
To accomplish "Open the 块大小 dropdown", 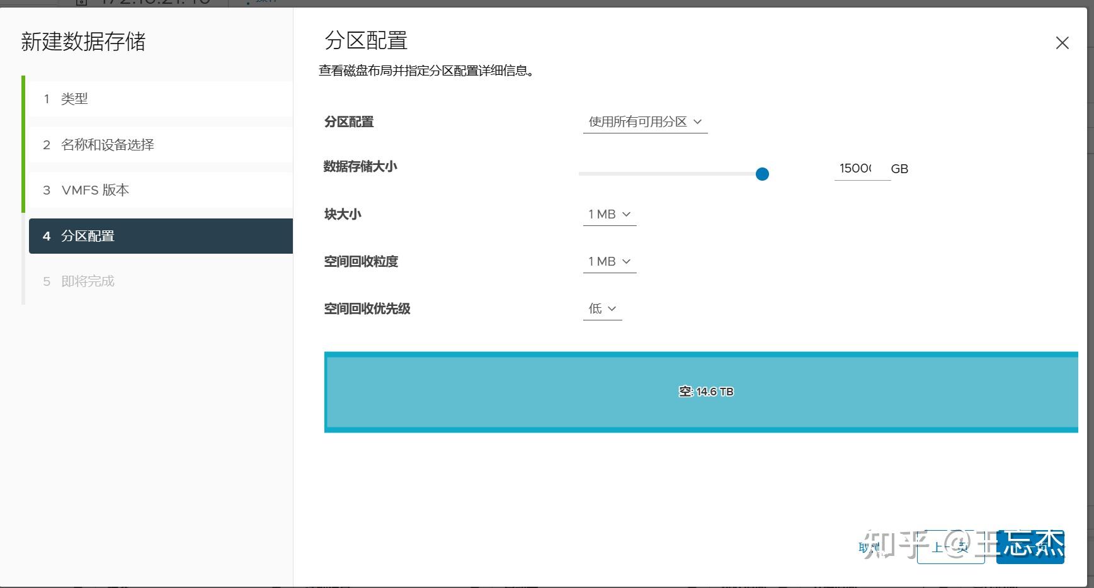I will pos(608,214).
